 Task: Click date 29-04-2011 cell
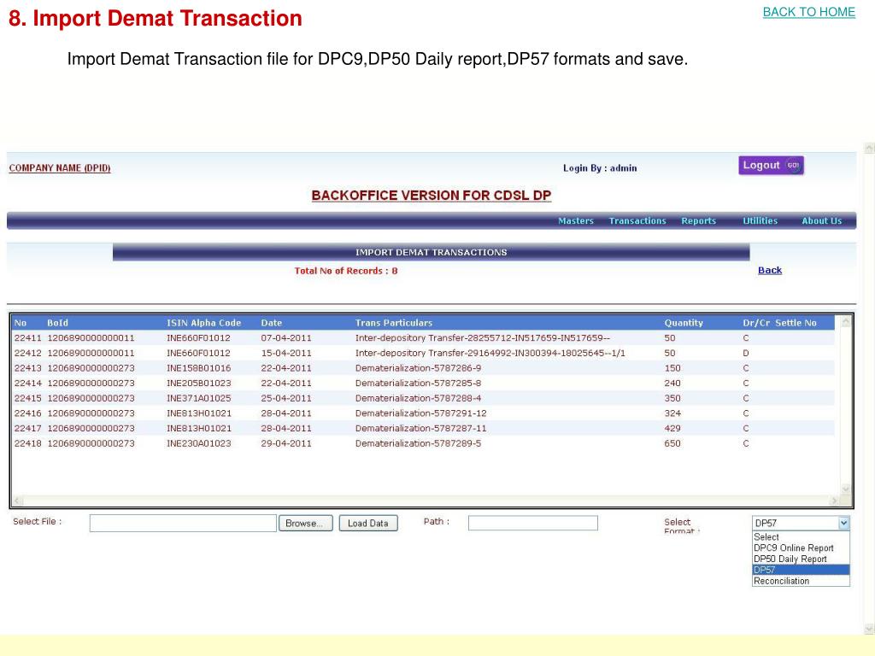pos(286,443)
